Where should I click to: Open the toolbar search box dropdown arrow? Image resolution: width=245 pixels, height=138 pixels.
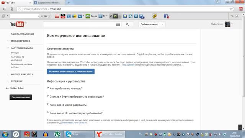(x=38, y=16)
